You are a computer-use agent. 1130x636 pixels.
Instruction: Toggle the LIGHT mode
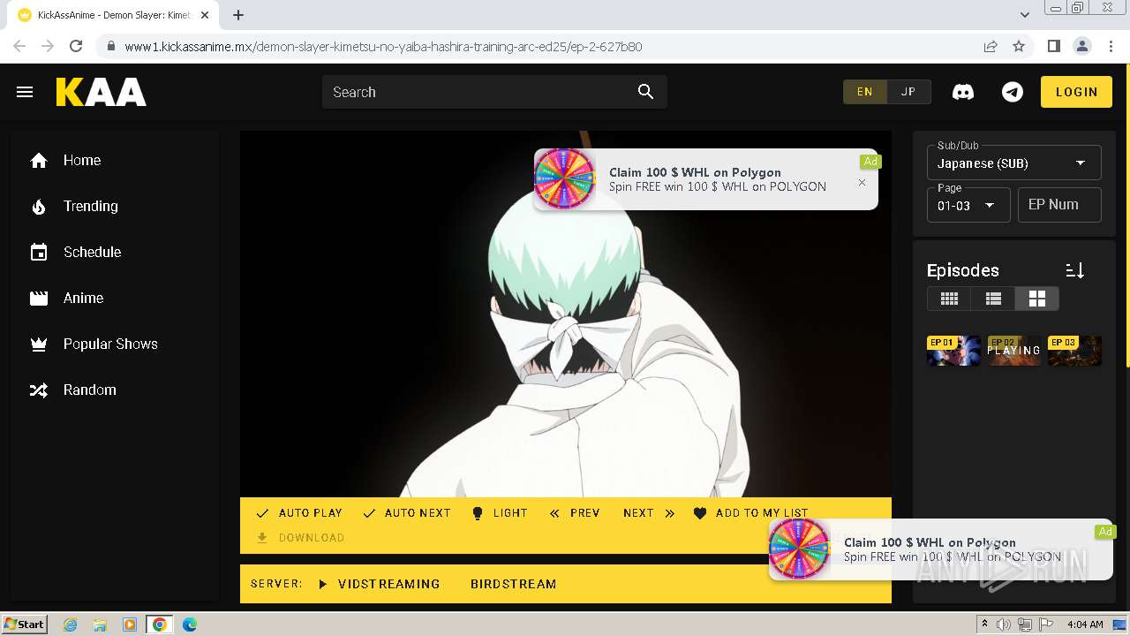pos(499,513)
